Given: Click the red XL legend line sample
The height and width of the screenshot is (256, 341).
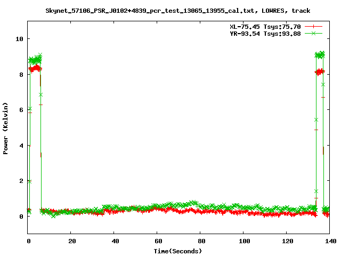Looking at the screenshot, I should pyautogui.click(x=313, y=27).
